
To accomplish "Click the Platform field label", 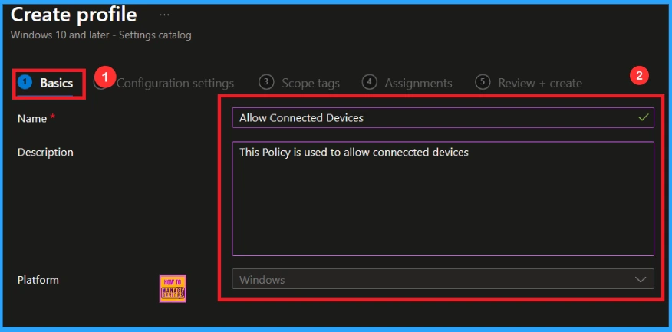I will coord(38,280).
